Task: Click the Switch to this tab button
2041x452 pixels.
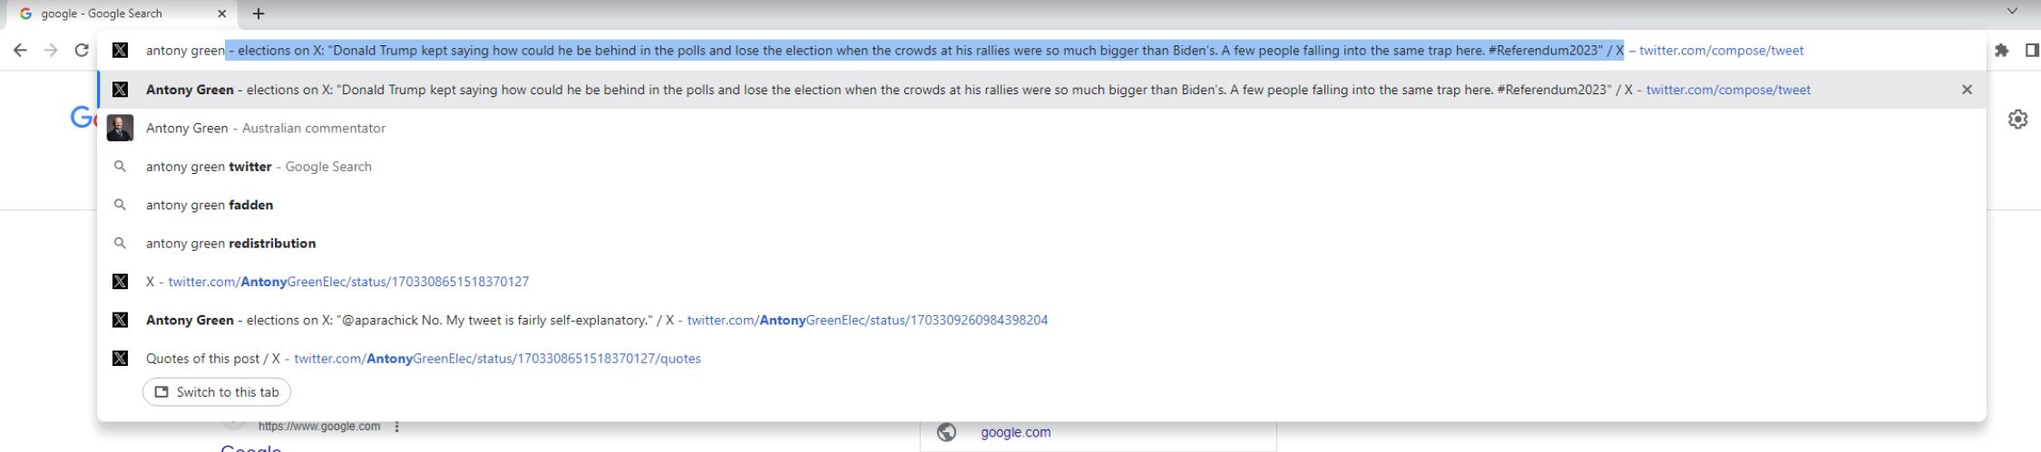Action: tap(217, 392)
